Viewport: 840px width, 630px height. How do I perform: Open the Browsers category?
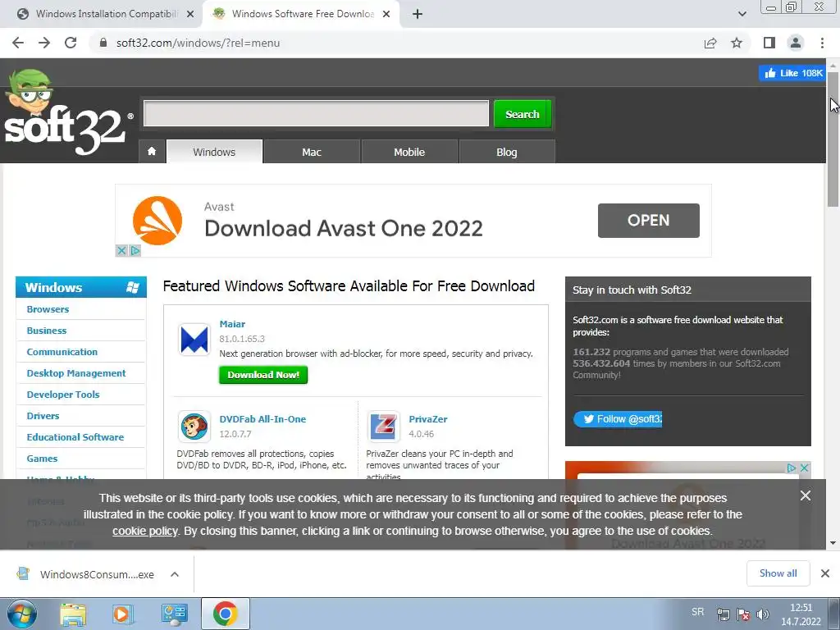pos(48,309)
